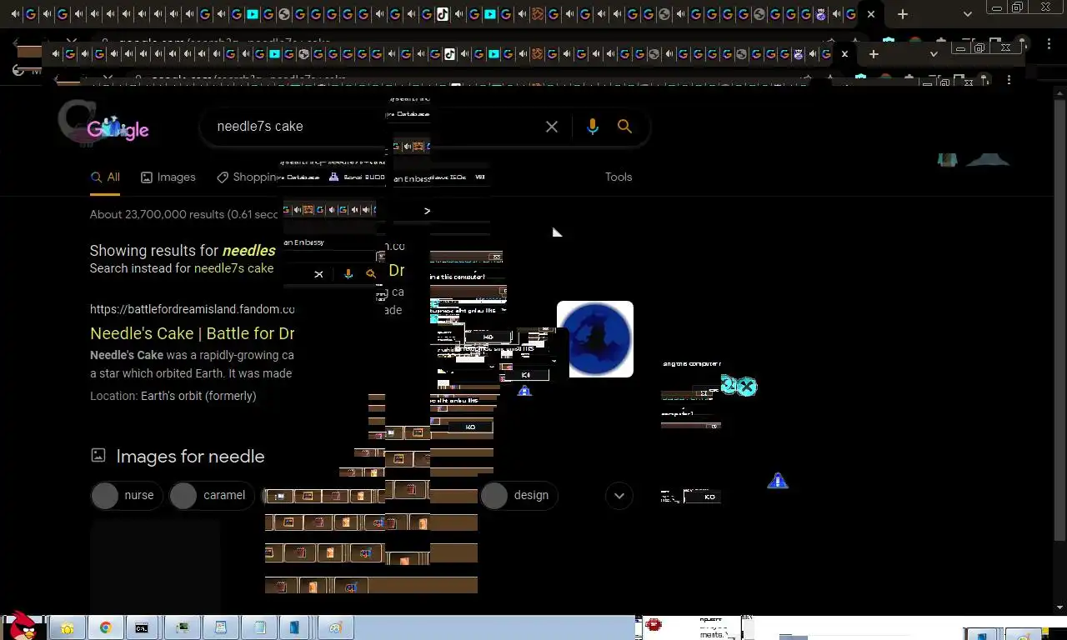Open Chrome's three-dot menu in the front window

[x=1009, y=81]
